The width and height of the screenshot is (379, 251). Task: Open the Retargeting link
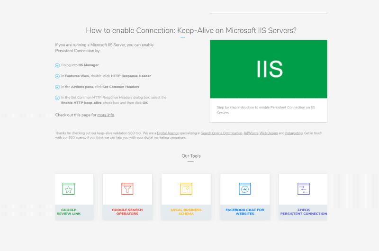point(294,133)
